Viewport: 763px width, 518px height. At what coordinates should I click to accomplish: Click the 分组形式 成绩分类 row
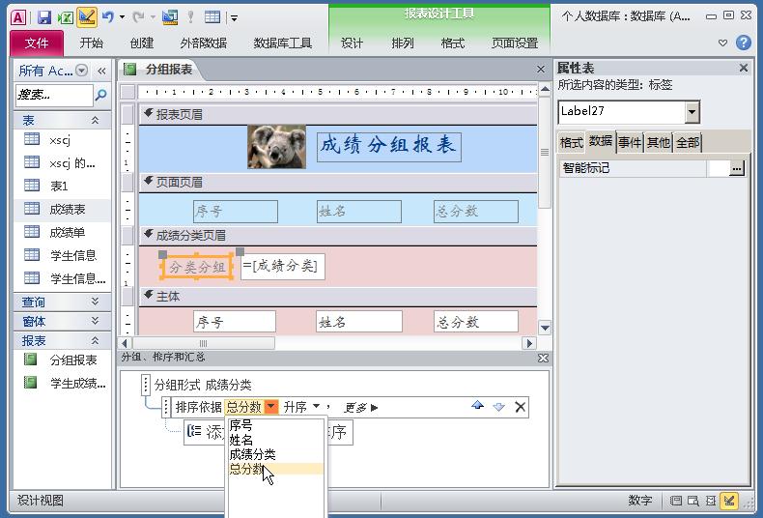[x=203, y=385]
